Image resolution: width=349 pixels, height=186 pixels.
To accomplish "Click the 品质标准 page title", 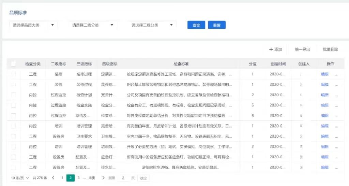I will pos(18,13).
